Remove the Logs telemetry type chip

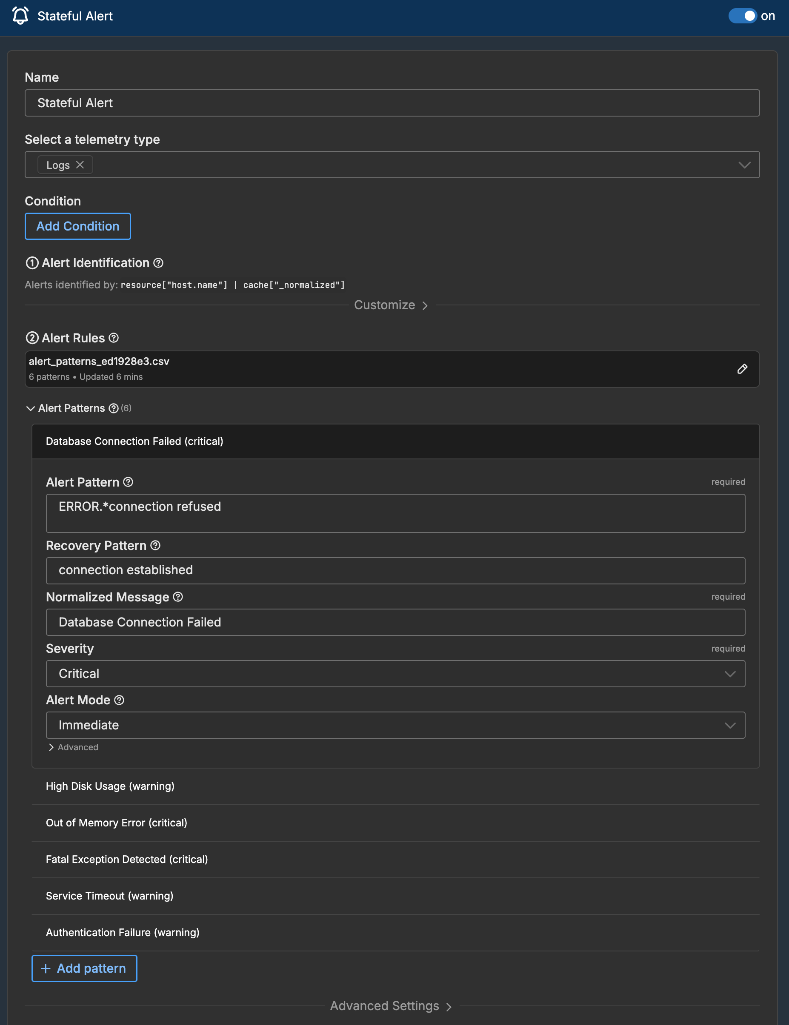coord(80,165)
